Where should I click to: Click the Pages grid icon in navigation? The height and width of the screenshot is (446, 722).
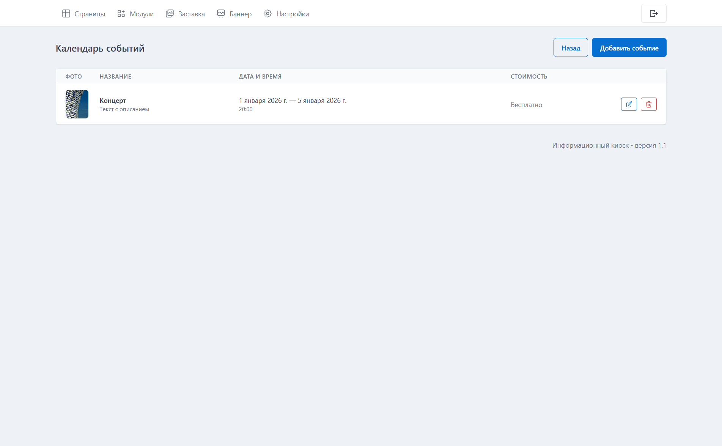tap(66, 14)
